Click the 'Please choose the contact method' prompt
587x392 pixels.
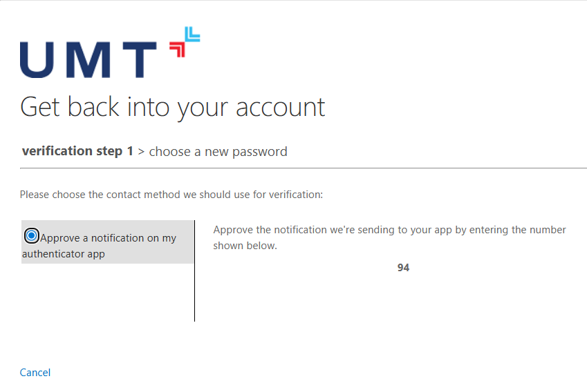click(x=171, y=195)
